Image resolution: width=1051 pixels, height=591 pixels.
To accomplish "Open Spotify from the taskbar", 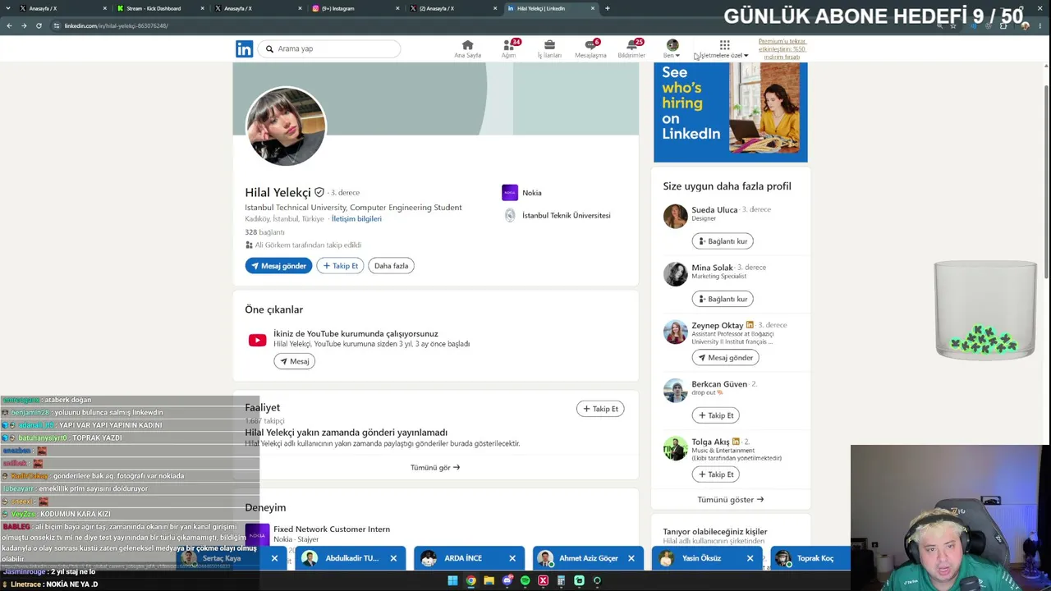I will point(525,581).
